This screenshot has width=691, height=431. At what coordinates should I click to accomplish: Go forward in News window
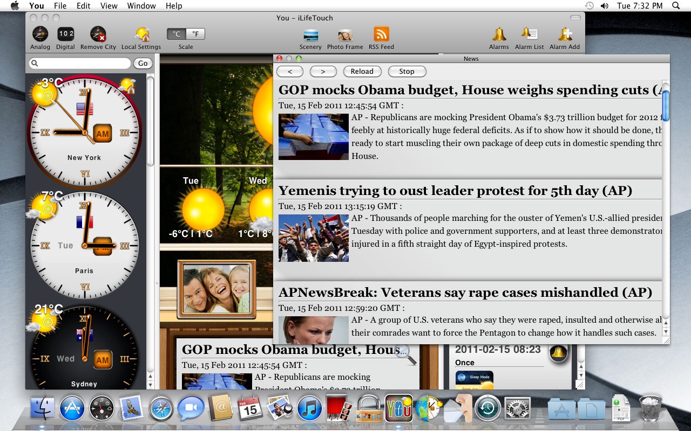tap(323, 71)
